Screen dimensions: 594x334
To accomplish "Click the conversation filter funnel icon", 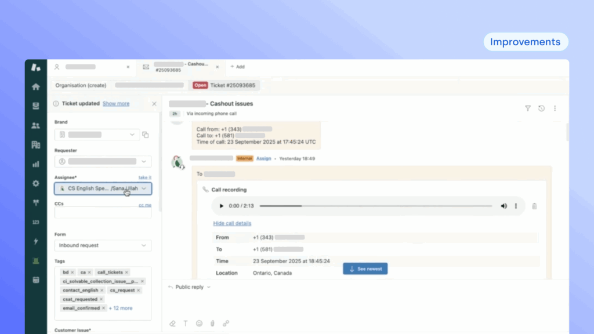I will [528, 108].
